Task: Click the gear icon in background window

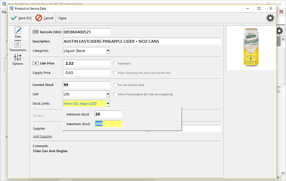Action: pos(280,31)
